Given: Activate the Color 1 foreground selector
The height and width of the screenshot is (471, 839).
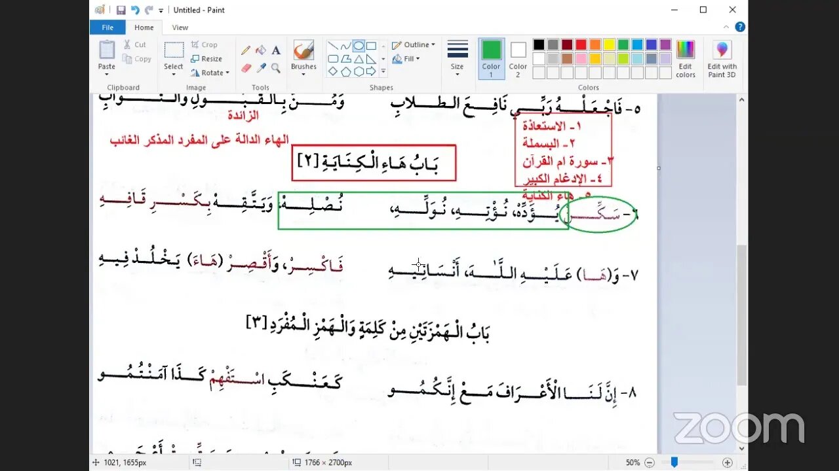Looking at the screenshot, I should coord(491,58).
